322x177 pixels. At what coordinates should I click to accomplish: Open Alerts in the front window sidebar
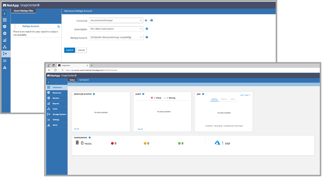(x=57, y=125)
